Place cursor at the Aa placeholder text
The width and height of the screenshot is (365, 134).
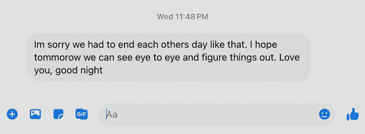[x=112, y=114]
